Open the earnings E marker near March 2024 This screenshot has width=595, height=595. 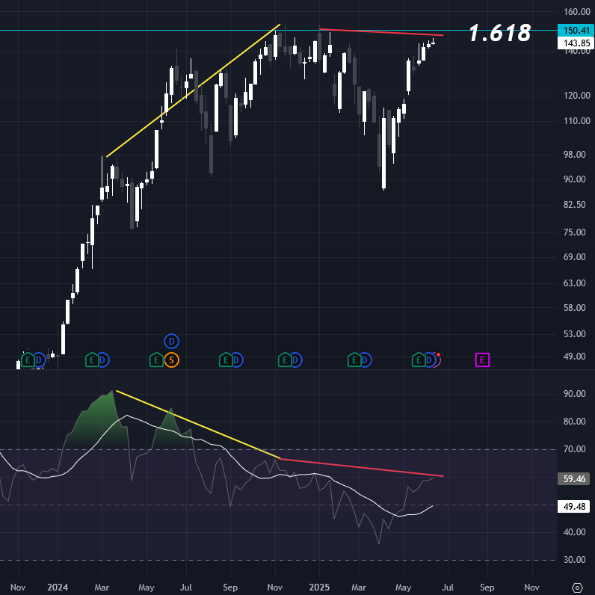pos(92,360)
